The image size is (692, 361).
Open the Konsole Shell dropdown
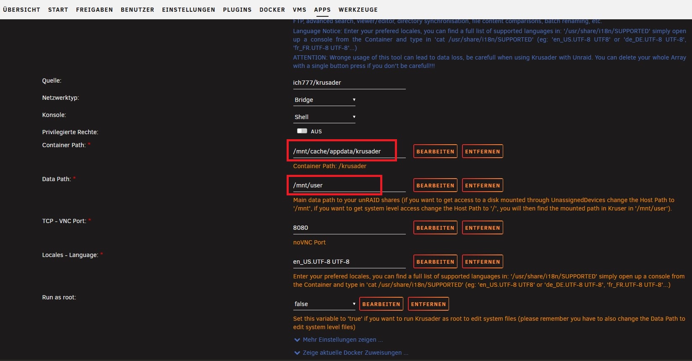(324, 117)
